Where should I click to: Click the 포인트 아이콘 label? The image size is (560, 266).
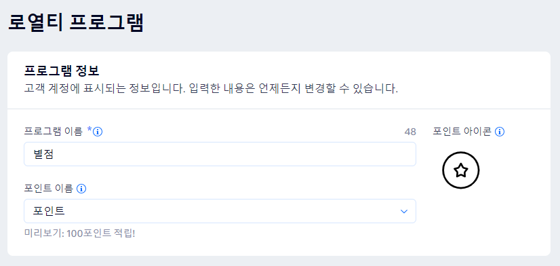(x=462, y=132)
